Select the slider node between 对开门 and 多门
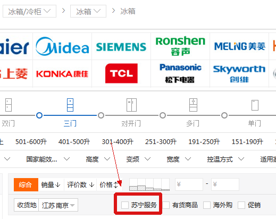The width and height of the screenshot is (276, 219). [x=163, y=115]
